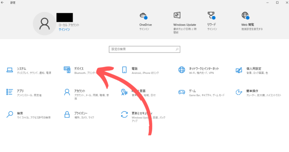Open the ネットワークとインターネット label

(204, 68)
